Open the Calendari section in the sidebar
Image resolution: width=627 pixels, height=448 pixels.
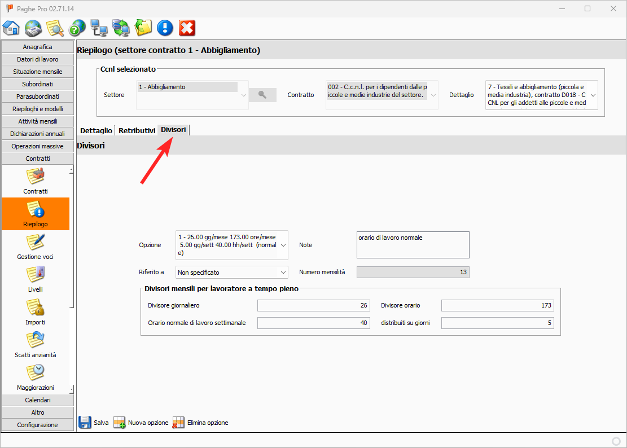tap(38, 400)
